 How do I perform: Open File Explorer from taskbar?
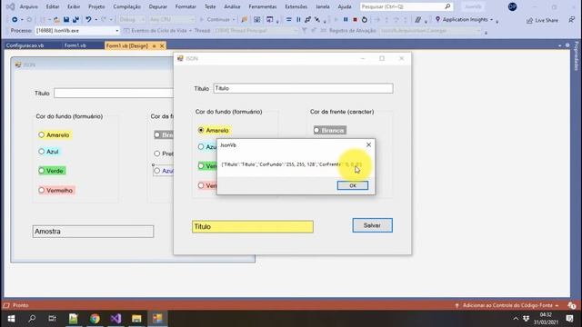(136, 319)
